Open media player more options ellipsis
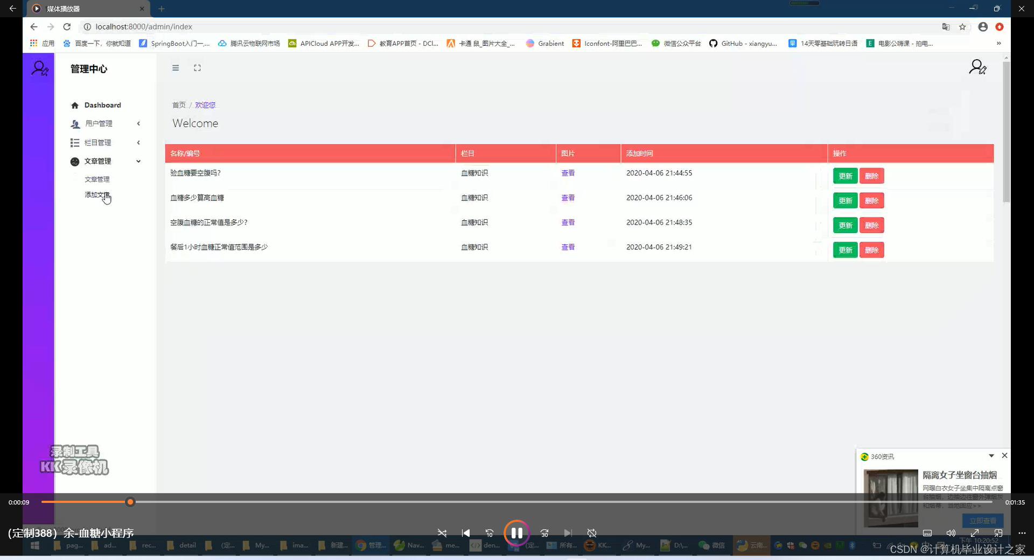The width and height of the screenshot is (1034, 560). 1022,533
